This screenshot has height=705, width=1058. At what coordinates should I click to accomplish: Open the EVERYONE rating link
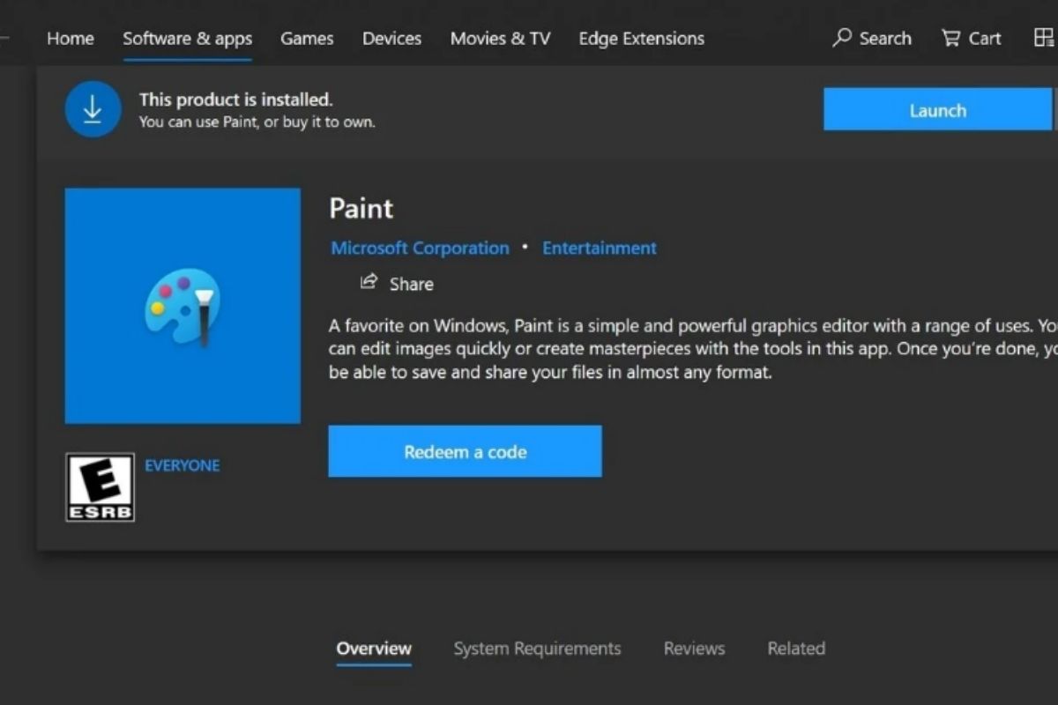click(183, 465)
